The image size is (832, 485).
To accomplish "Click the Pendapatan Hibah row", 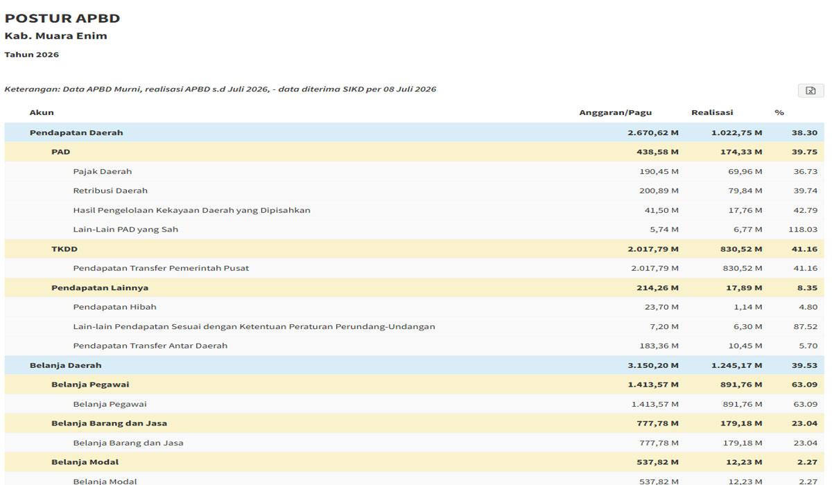I will point(415,308).
